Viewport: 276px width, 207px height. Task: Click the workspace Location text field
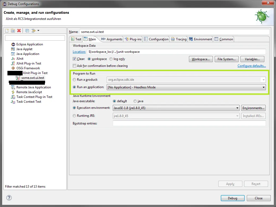point(176,52)
